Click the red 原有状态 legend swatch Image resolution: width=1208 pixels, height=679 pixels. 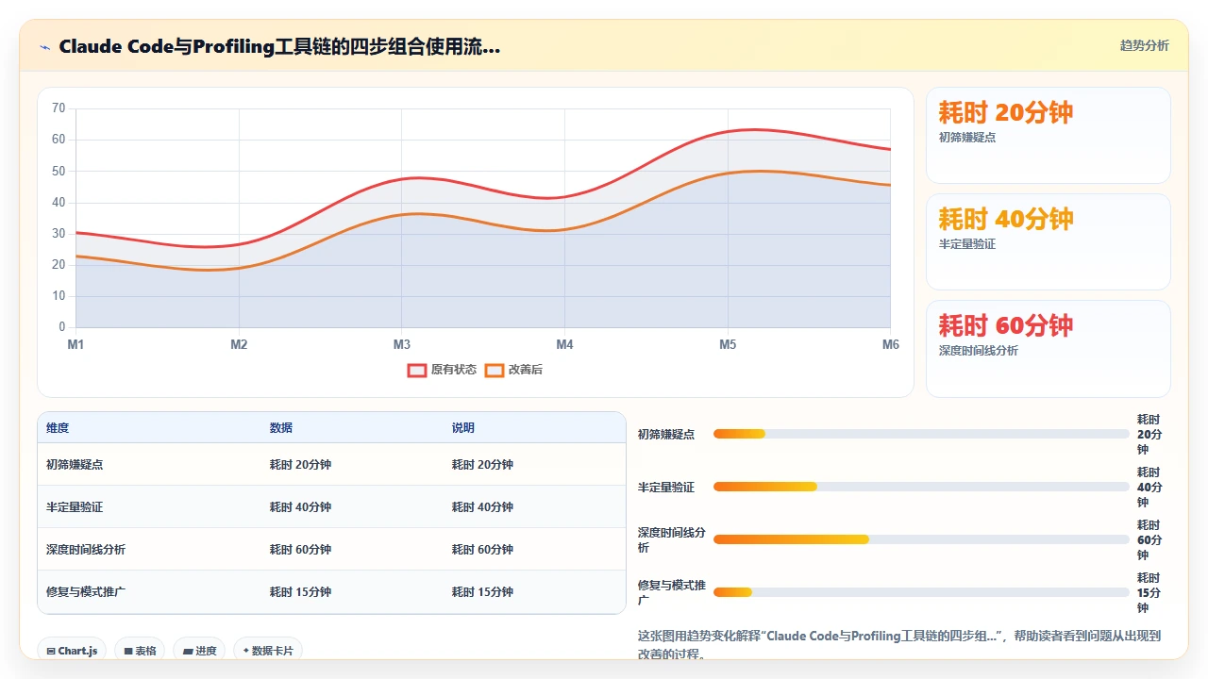(417, 370)
